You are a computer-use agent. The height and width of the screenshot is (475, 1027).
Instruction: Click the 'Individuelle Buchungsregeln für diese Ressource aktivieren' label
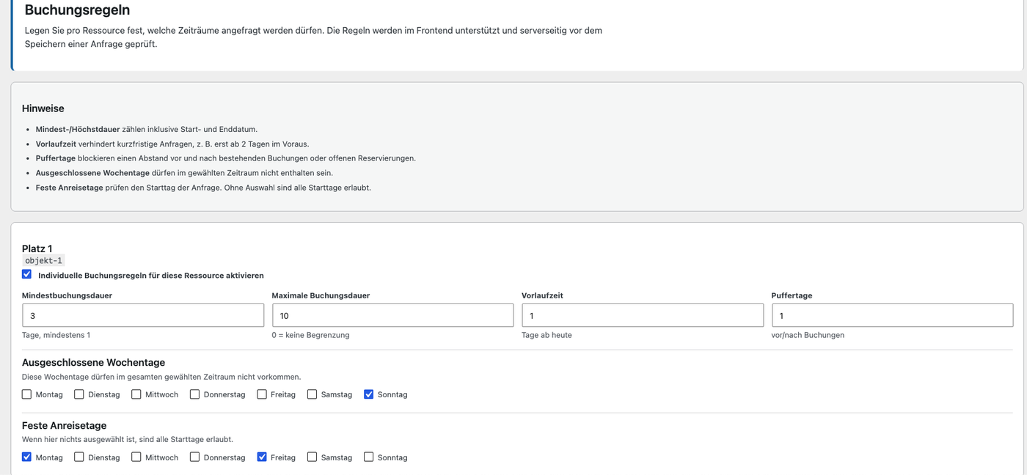click(x=151, y=276)
